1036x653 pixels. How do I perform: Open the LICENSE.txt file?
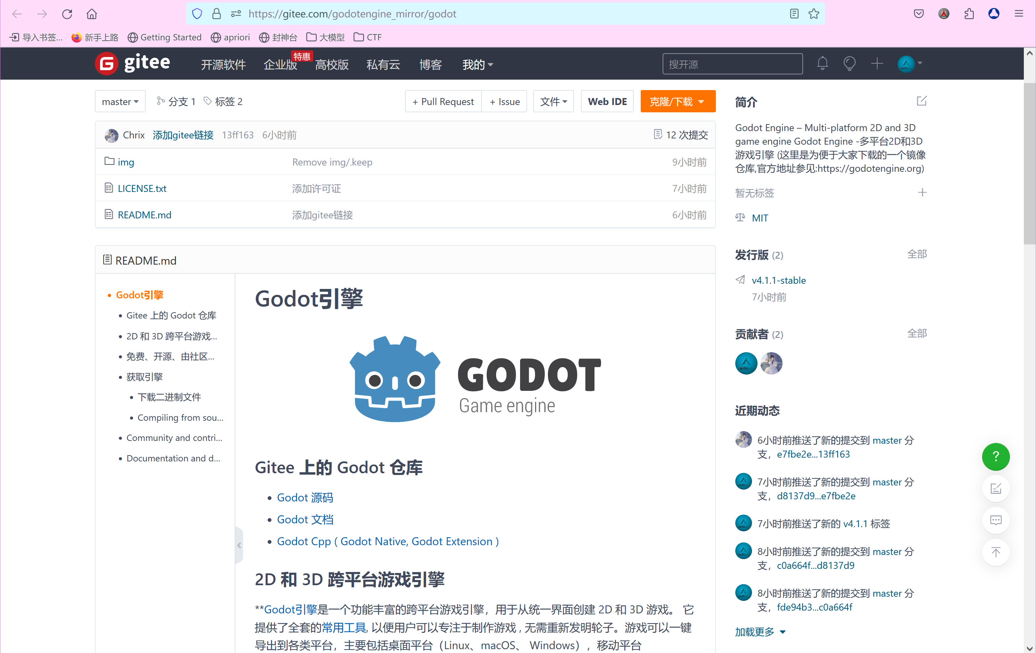pos(142,188)
